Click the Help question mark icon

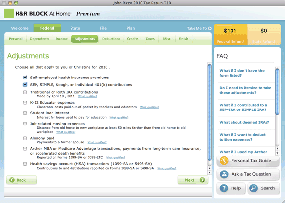(x=224, y=188)
